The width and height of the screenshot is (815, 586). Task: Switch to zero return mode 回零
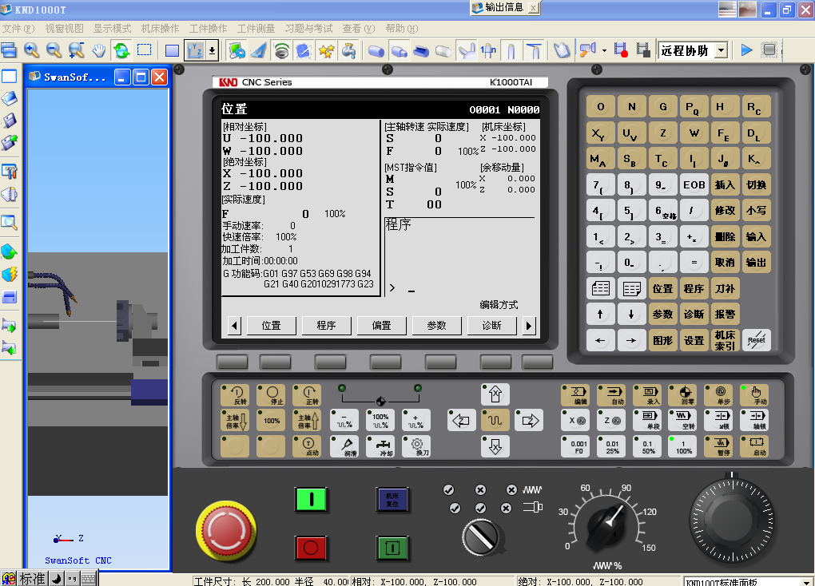coord(682,395)
